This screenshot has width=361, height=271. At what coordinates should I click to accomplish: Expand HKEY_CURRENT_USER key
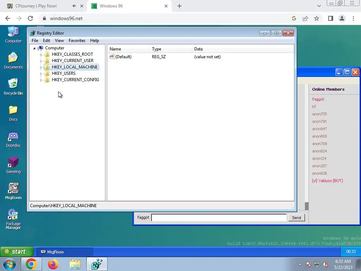point(41,61)
